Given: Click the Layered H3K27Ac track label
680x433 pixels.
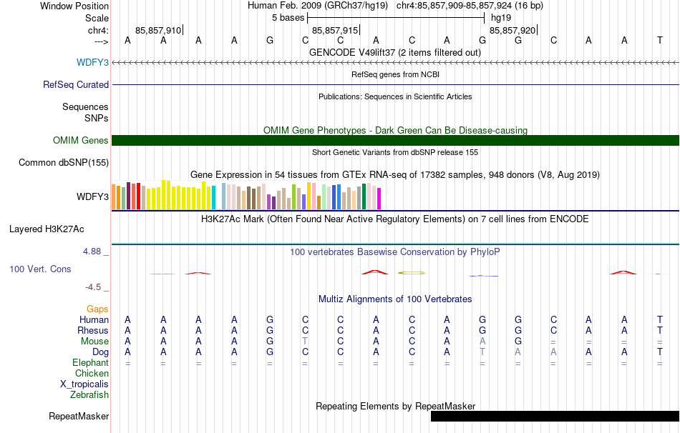Looking at the screenshot, I should [47, 229].
